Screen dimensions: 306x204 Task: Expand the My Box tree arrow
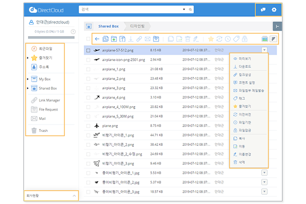click(28, 79)
